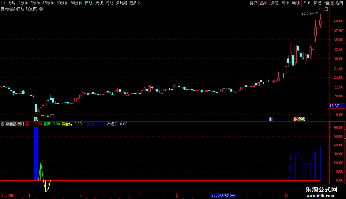
Task: Add the stock via +自选
Action: (x=328, y=3)
